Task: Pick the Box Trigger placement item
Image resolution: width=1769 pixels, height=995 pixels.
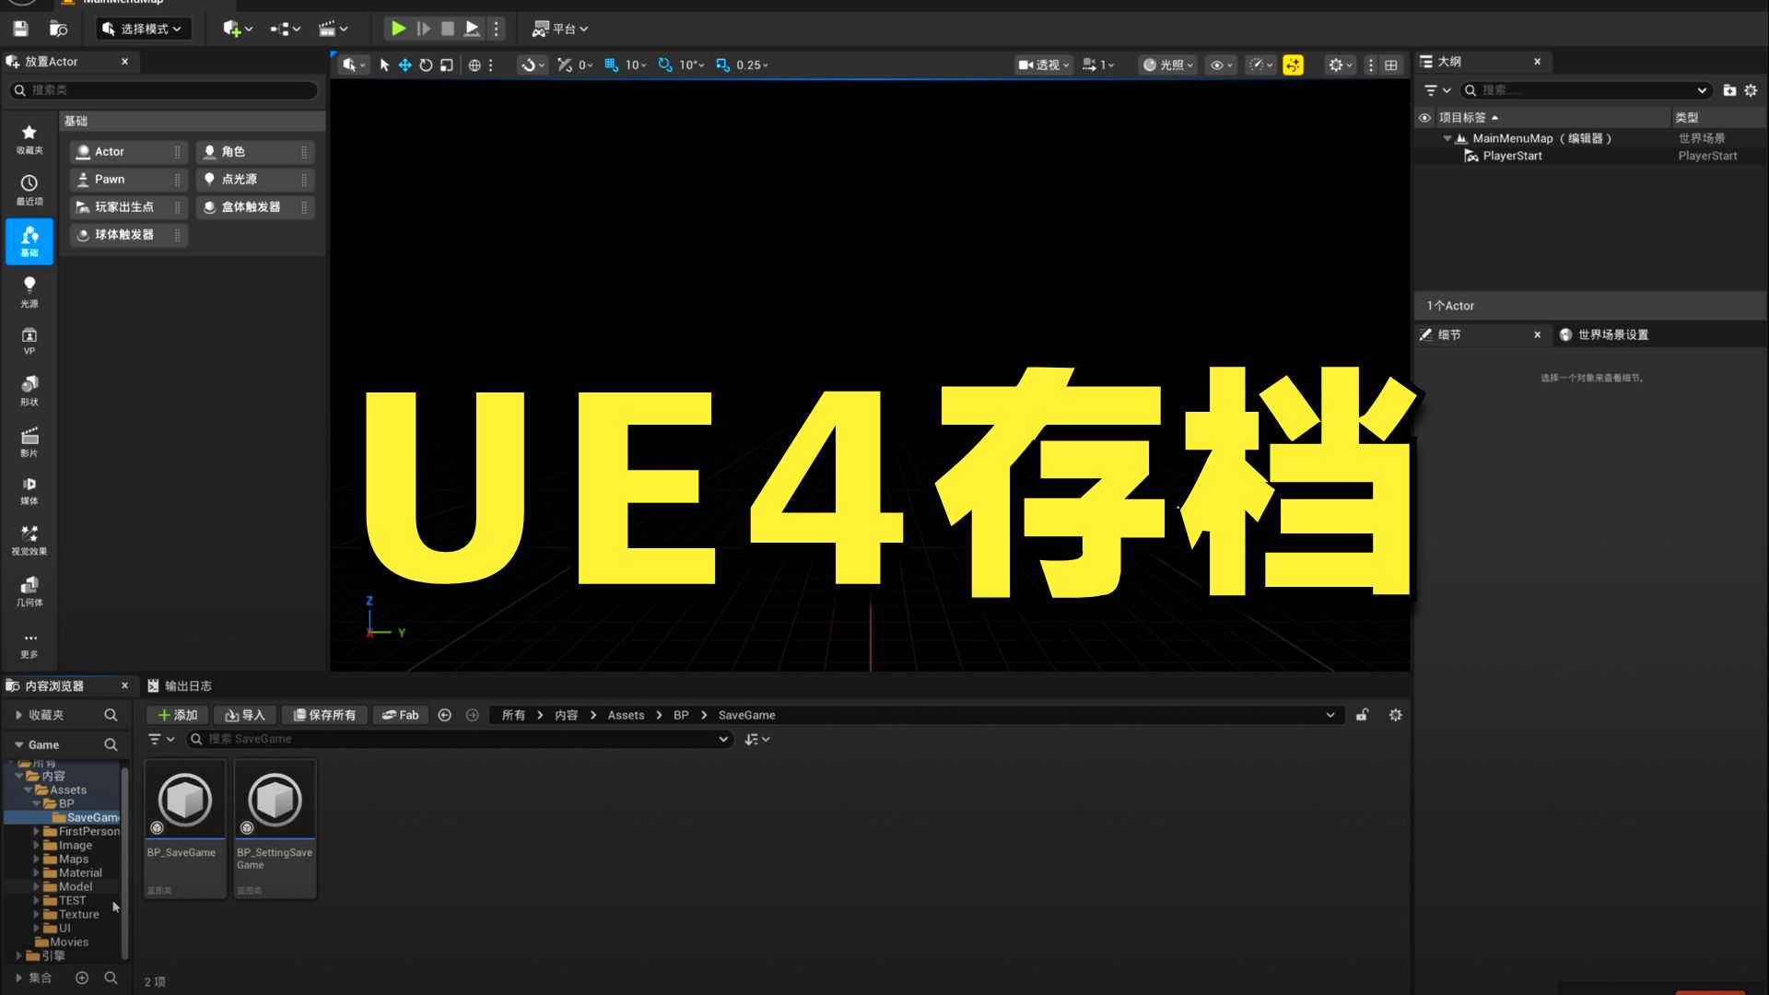Action: click(255, 207)
